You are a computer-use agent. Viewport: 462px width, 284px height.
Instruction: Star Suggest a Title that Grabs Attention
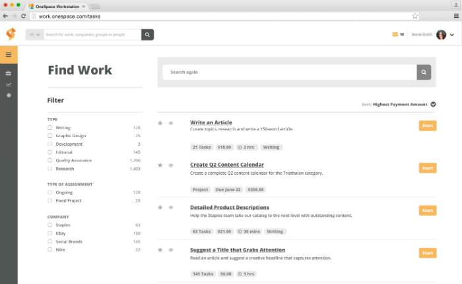click(x=160, y=250)
